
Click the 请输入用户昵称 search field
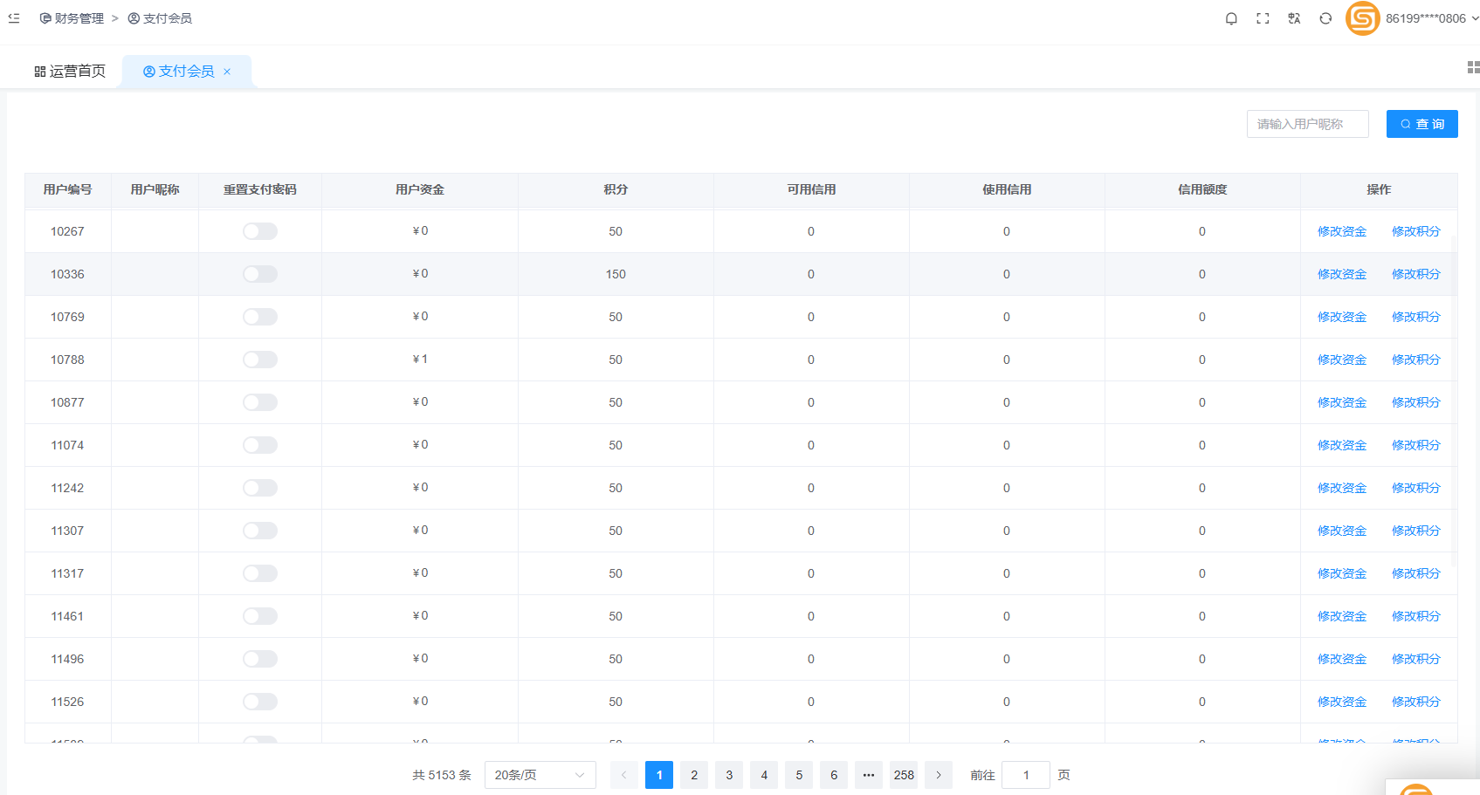pos(1307,124)
